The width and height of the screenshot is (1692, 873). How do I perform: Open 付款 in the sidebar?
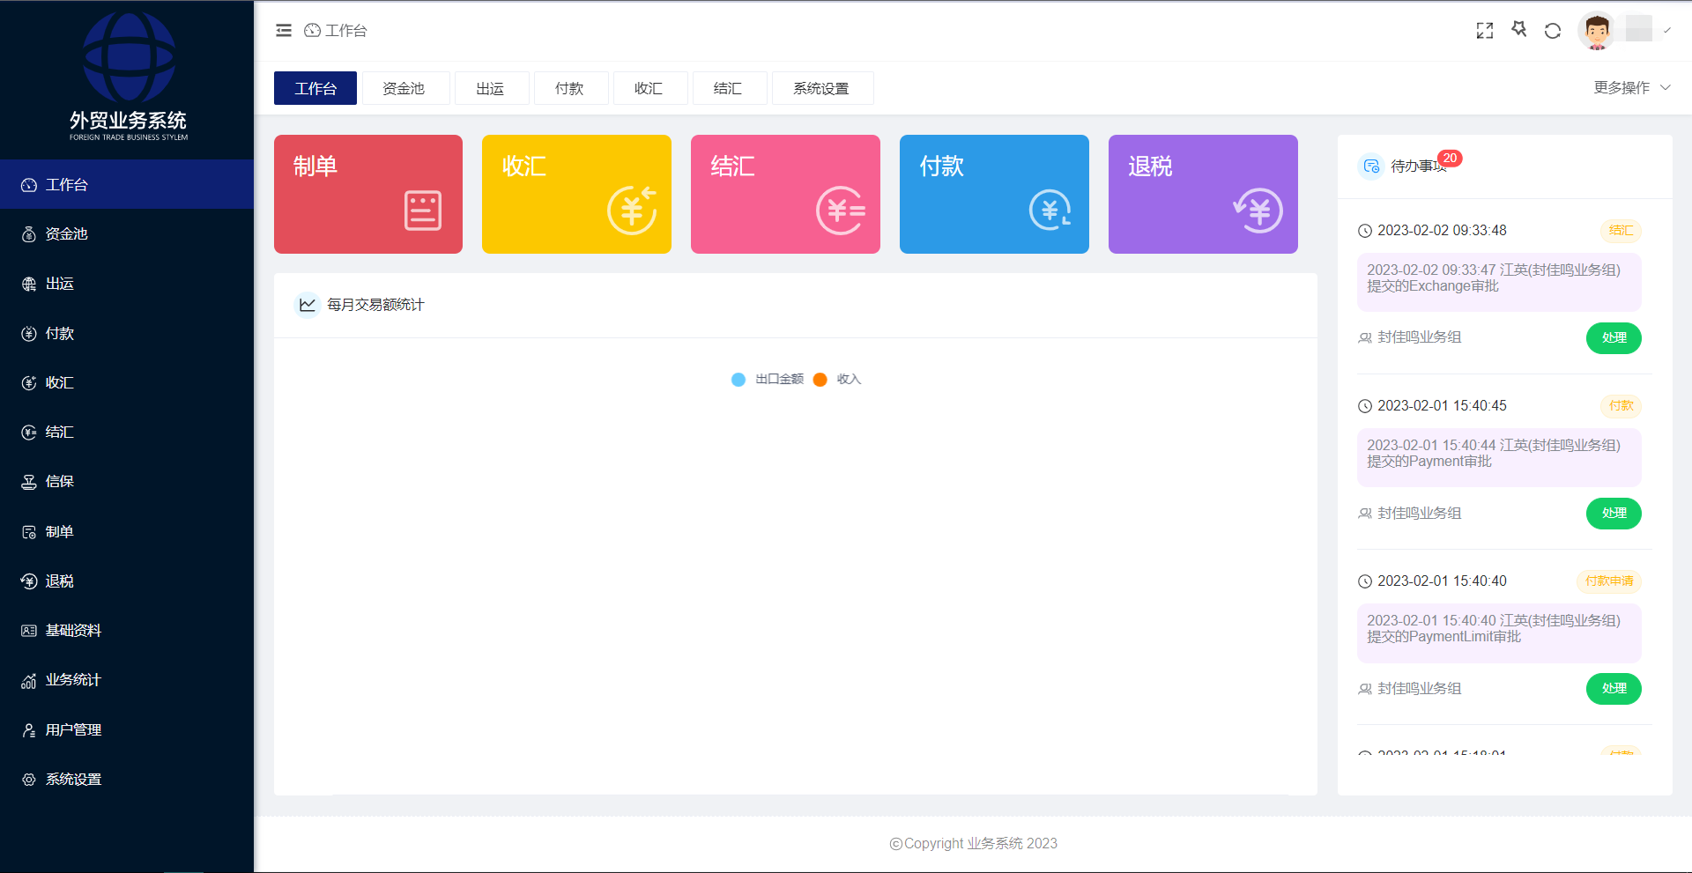(x=127, y=333)
